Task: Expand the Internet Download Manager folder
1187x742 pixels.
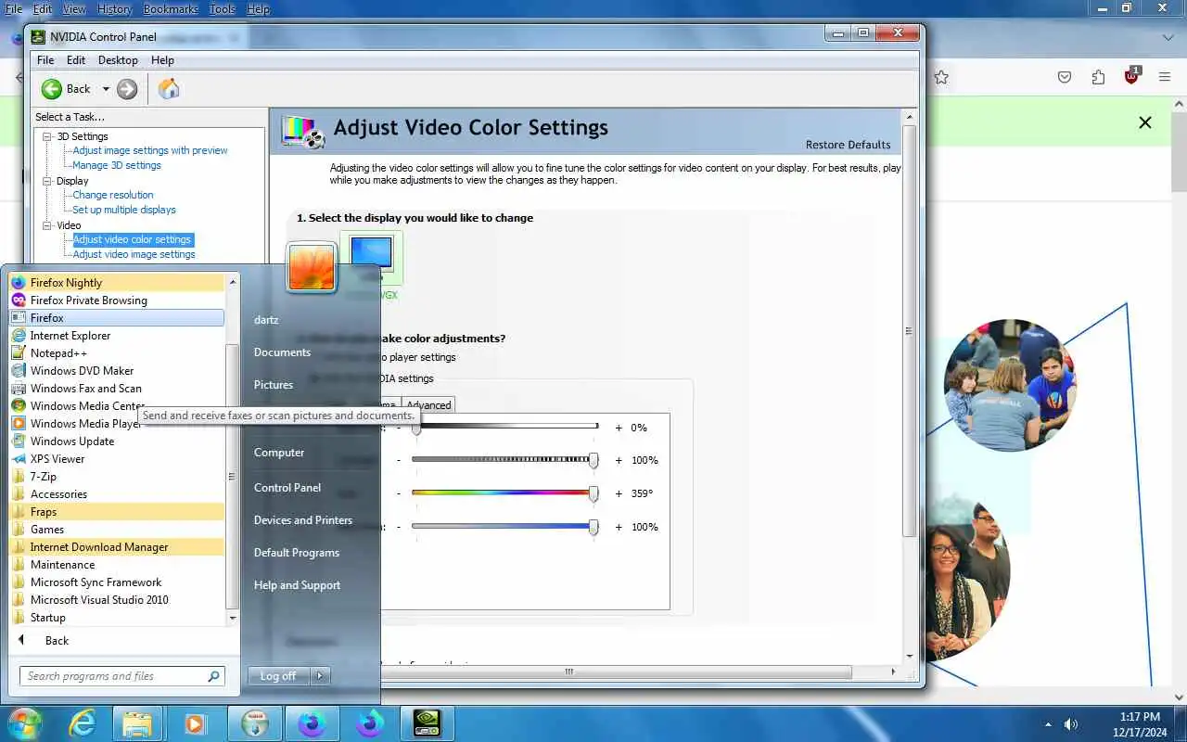Action: 117,547
